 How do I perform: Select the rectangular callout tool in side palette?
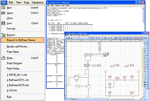[145, 62]
